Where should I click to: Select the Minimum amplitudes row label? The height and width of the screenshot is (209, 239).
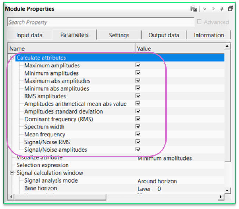pyautogui.click(x=51, y=73)
